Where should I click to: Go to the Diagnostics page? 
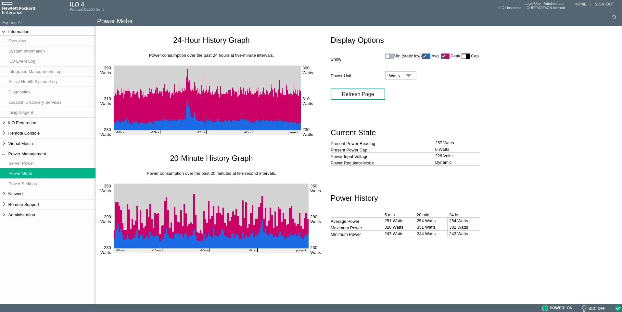[48, 92]
